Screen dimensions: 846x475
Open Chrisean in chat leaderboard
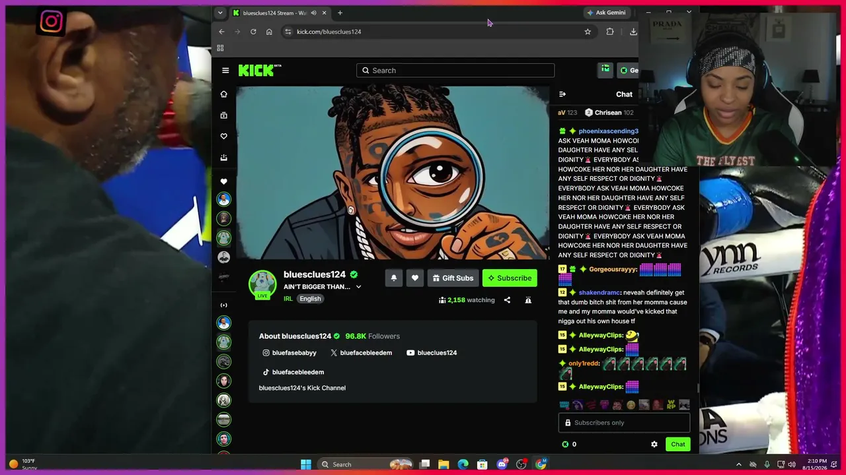pos(609,113)
